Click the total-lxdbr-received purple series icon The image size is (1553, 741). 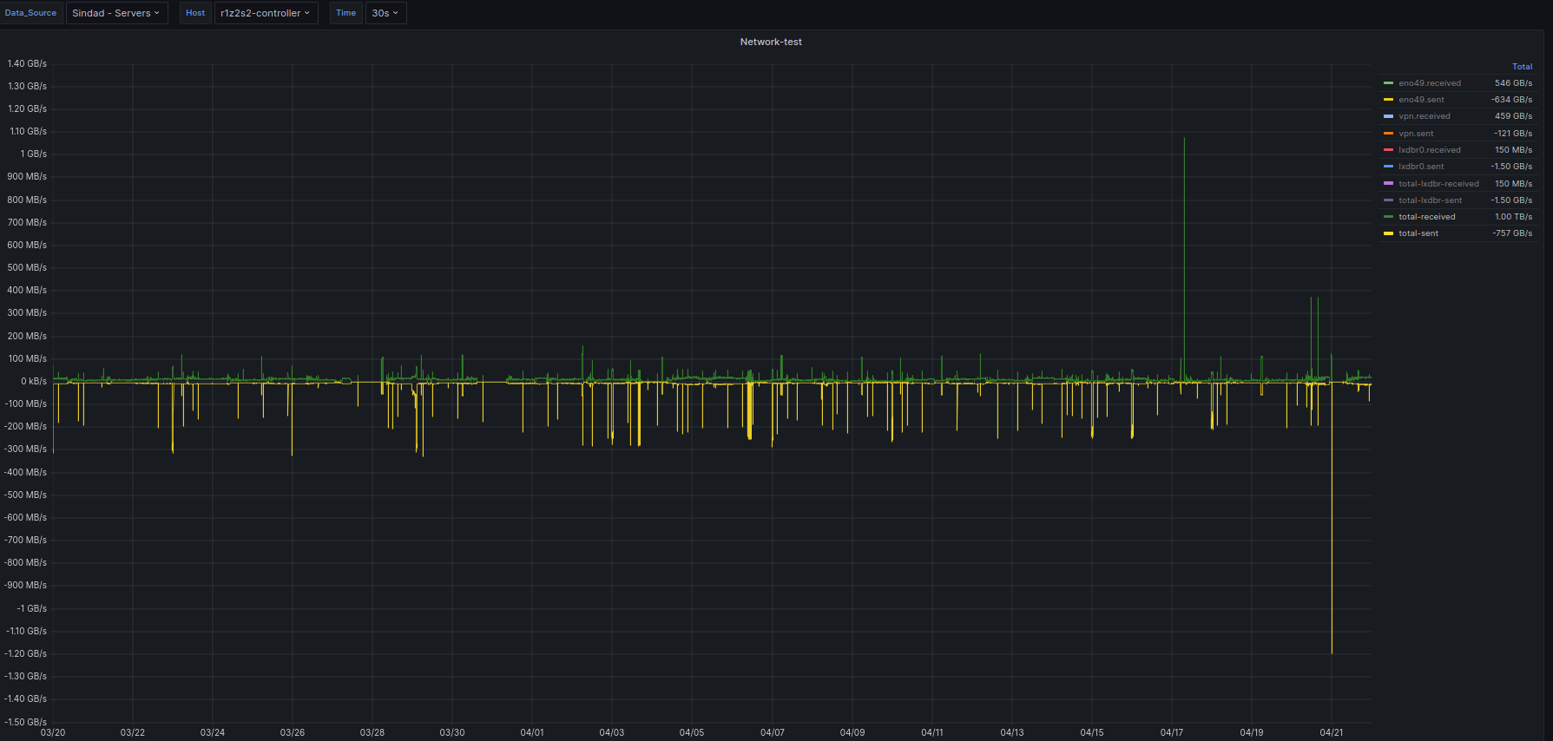pos(1388,184)
